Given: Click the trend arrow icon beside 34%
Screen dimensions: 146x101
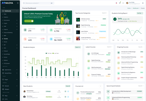Looking at the screenshot, I should (115, 19).
